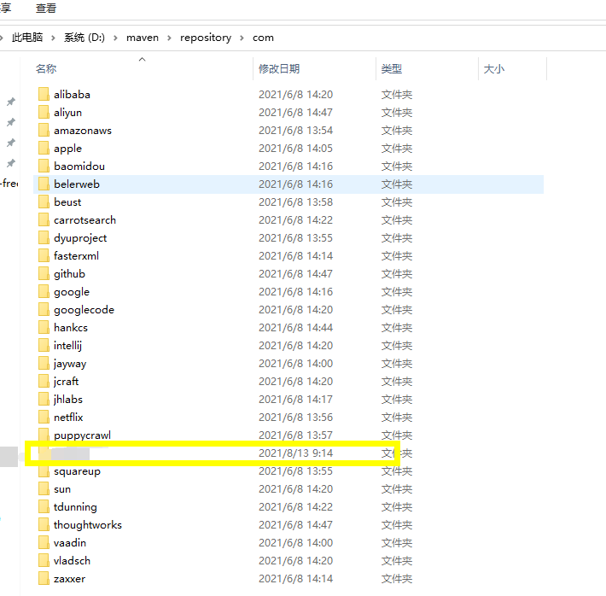
Task: Select the hankcs folder name
Action: coord(71,328)
